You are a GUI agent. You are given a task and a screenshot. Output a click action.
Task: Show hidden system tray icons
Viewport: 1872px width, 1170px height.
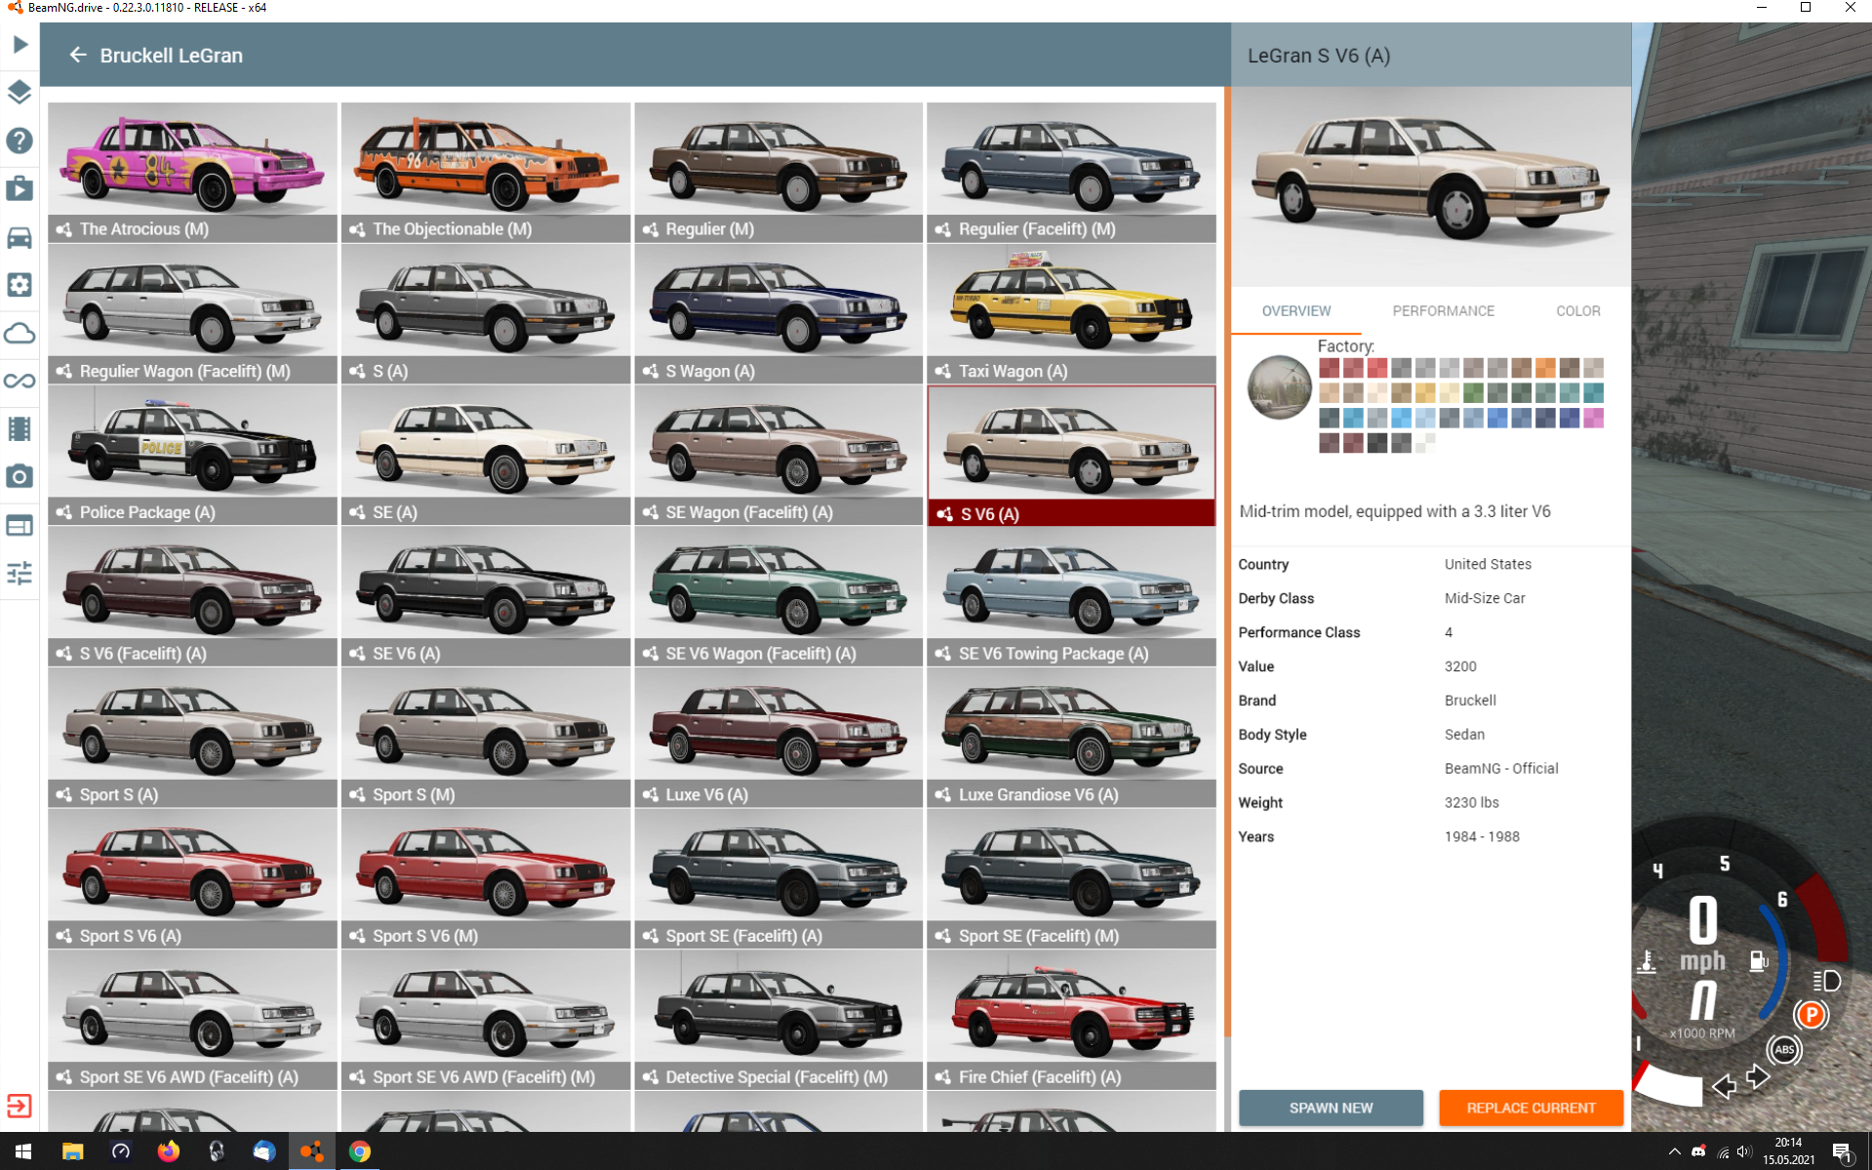pos(1674,1152)
